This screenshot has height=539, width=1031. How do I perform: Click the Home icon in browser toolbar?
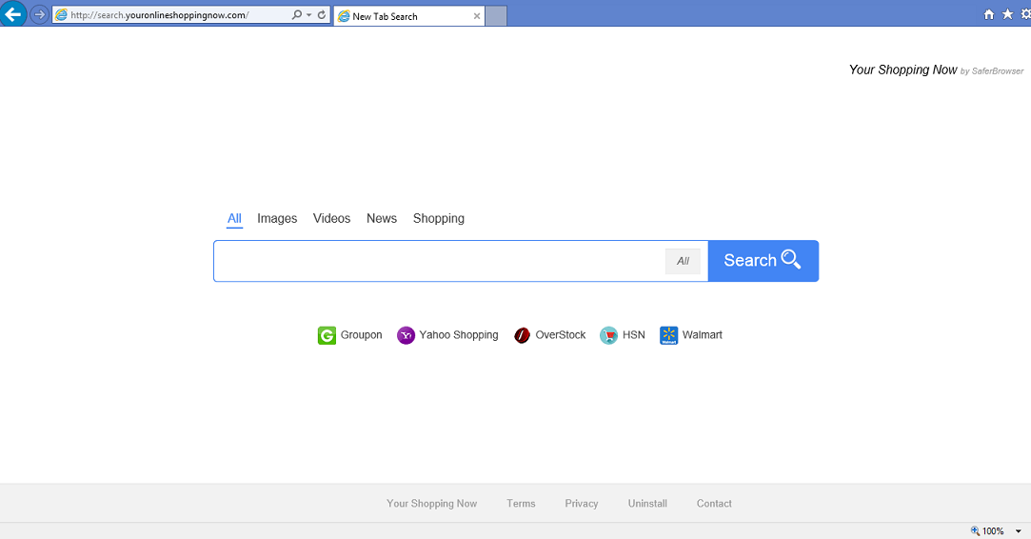989,14
